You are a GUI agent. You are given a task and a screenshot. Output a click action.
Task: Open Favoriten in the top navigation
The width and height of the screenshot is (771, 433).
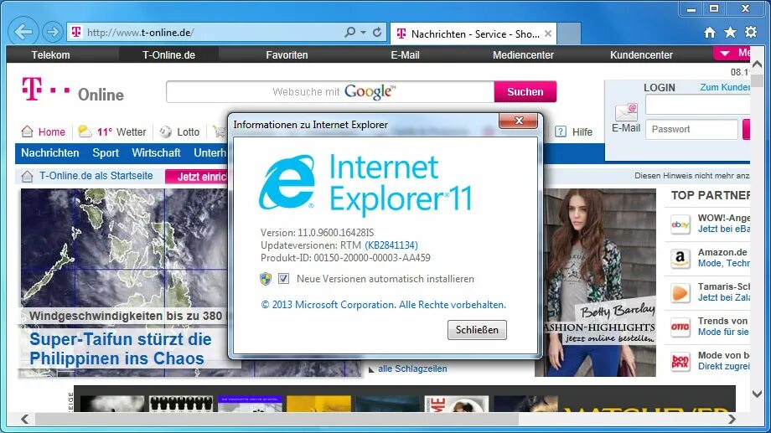coord(287,55)
